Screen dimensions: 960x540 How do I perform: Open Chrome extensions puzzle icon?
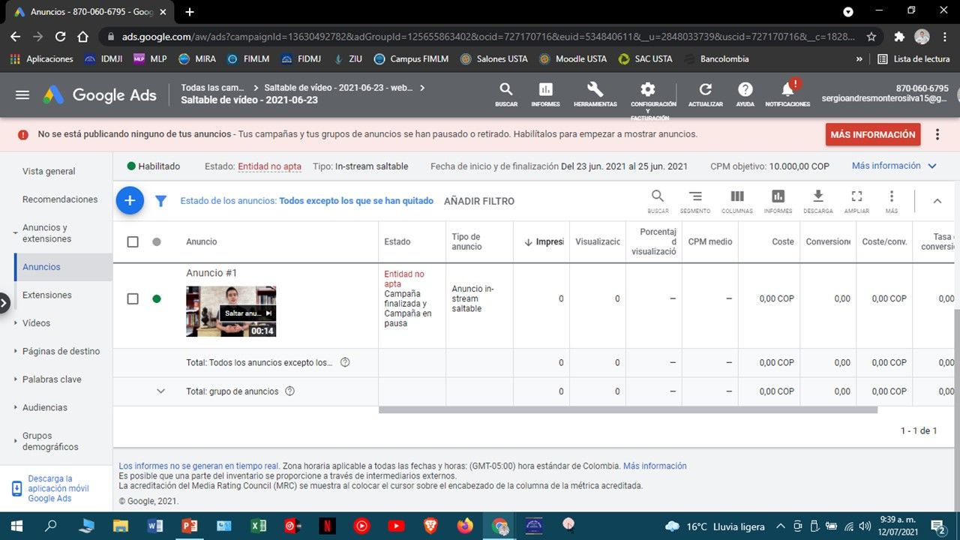(x=899, y=36)
